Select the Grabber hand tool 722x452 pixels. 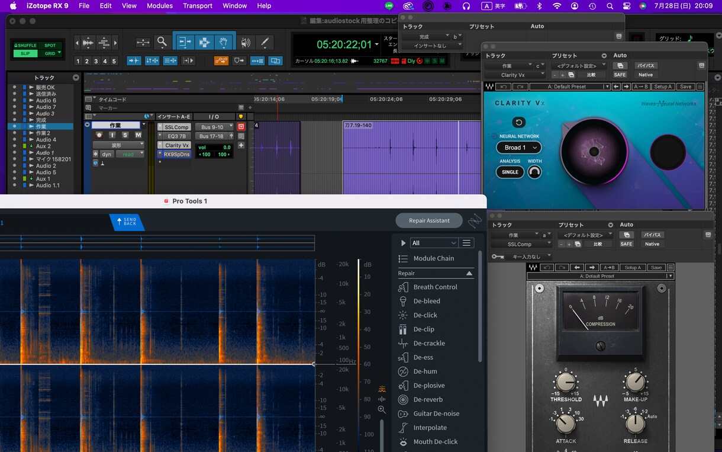224,42
